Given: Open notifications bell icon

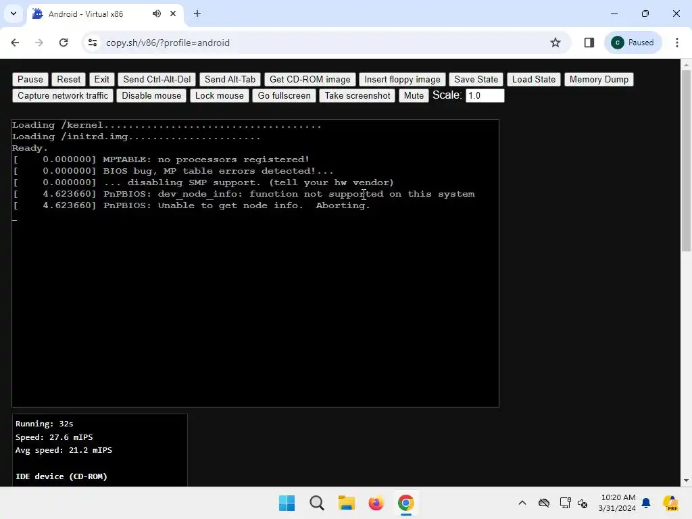Looking at the screenshot, I should 646,503.
